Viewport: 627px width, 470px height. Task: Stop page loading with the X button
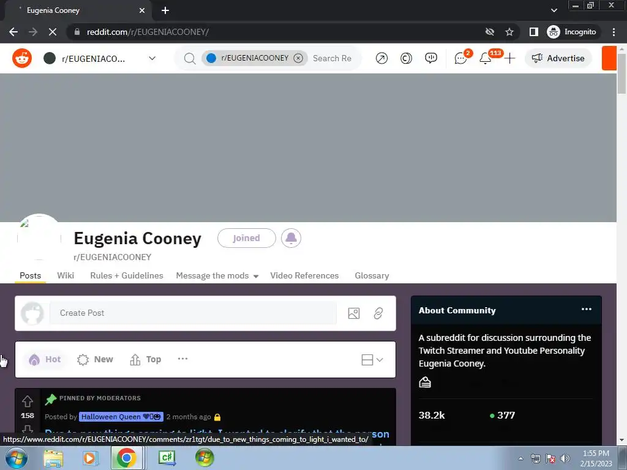tap(53, 32)
